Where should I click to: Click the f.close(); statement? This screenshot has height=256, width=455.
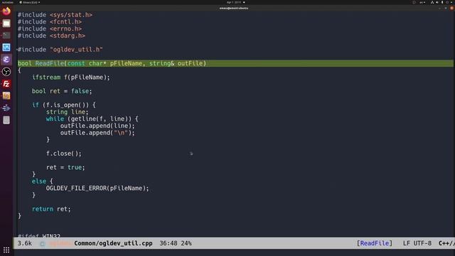click(64, 154)
